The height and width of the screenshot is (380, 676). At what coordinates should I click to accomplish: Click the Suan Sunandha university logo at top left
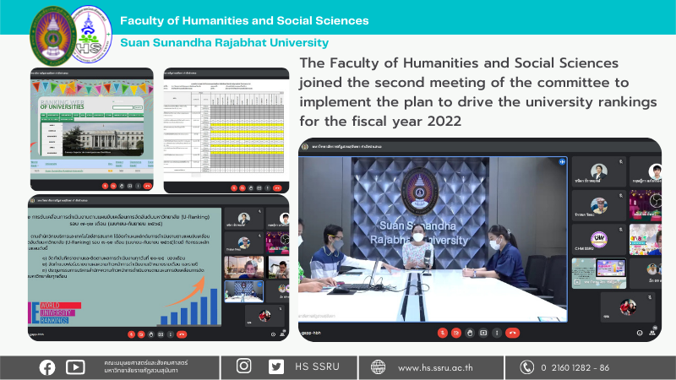pos(52,37)
